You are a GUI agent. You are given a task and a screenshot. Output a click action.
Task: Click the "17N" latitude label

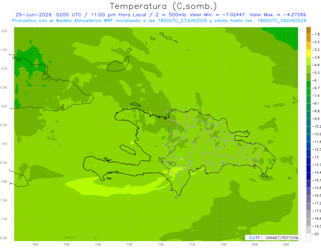pyautogui.click(x=4, y=219)
